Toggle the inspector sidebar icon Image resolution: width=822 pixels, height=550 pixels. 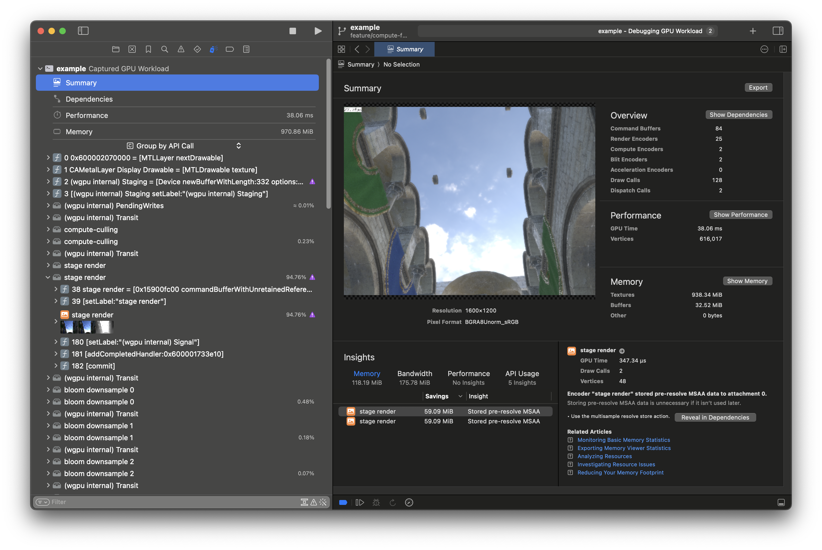[x=778, y=31]
